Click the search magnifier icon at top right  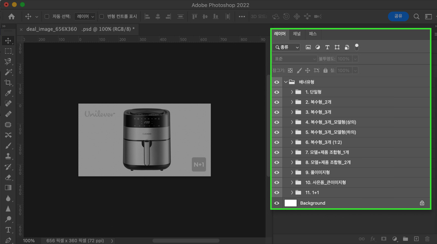[x=416, y=16]
